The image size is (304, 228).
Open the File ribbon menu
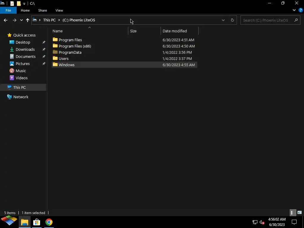click(x=8, y=10)
